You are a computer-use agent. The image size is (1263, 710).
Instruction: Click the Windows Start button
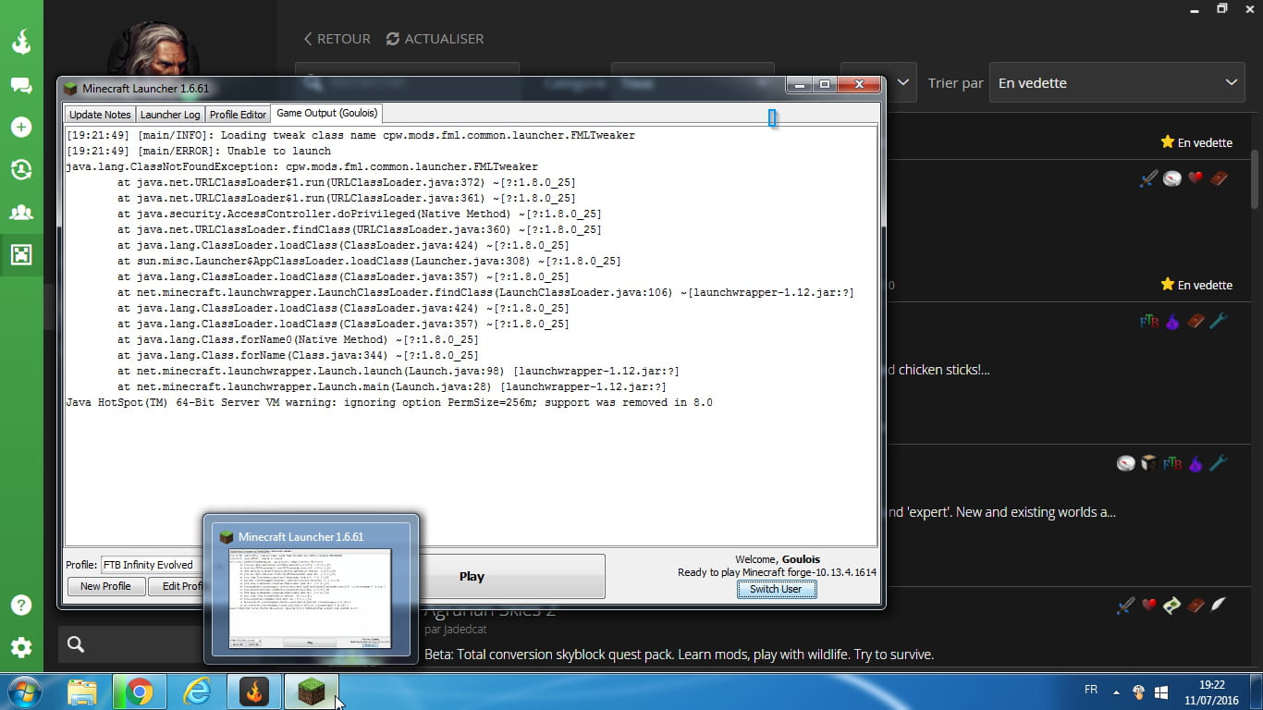[x=23, y=692]
